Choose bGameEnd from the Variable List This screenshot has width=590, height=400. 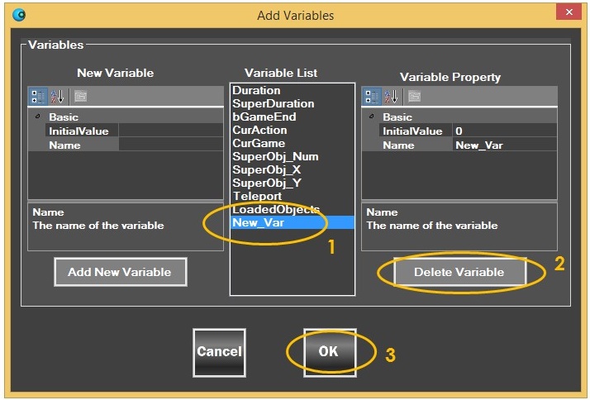pyautogui.click(x=264, y=117)
